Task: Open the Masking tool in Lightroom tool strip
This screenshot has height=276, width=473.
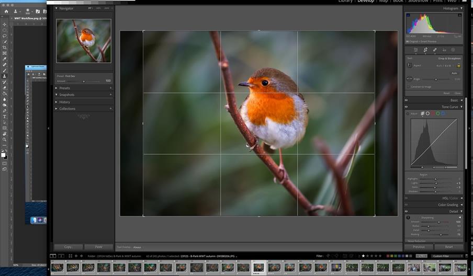Action: (453, 50)
